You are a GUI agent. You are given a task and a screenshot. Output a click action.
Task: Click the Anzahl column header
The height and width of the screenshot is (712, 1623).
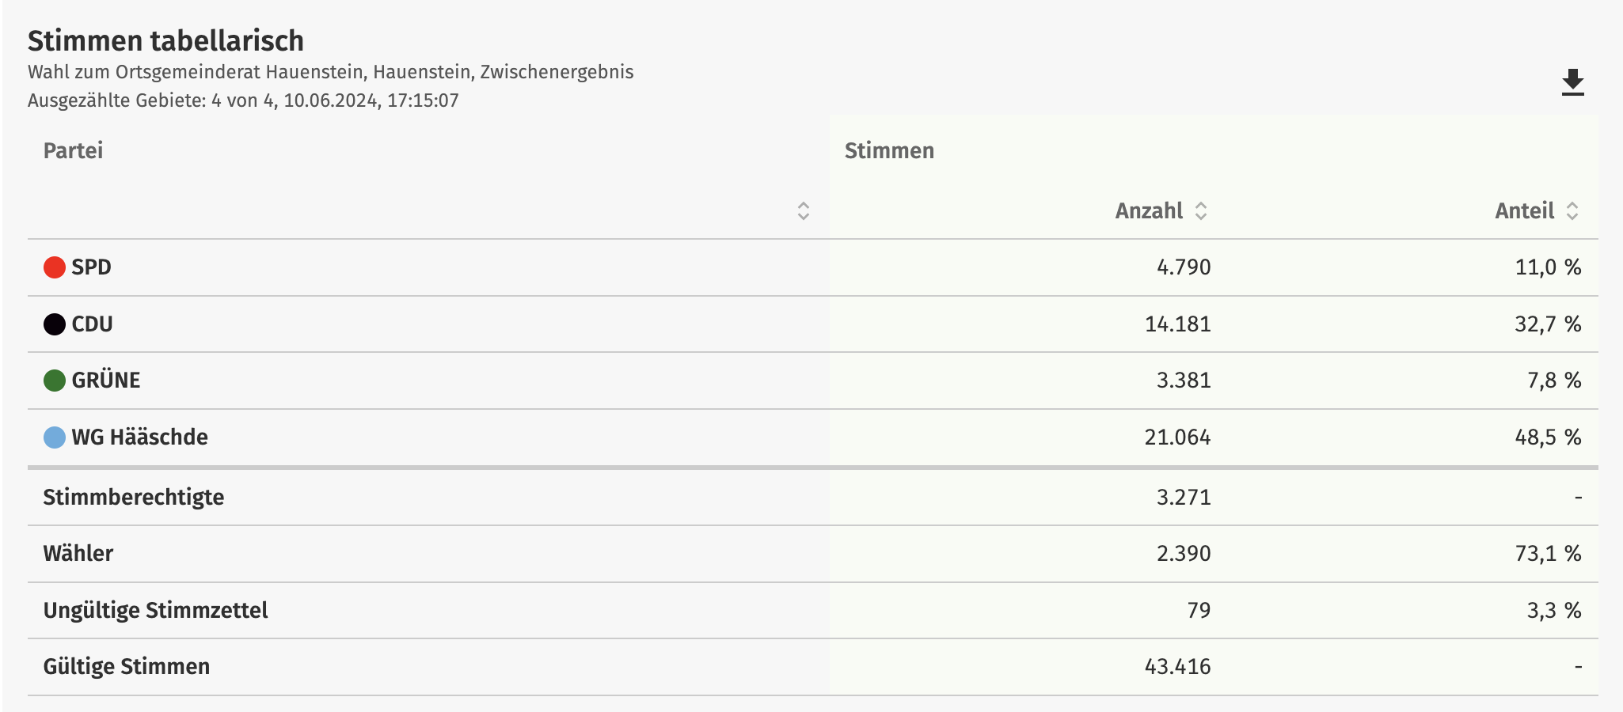click(x=1149, y=211)
